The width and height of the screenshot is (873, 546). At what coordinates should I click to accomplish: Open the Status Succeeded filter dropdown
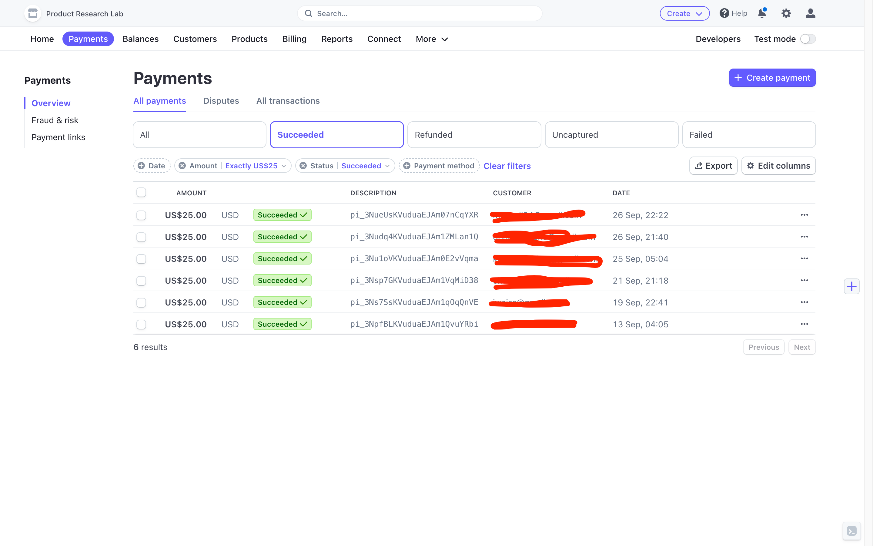point(366,166)
